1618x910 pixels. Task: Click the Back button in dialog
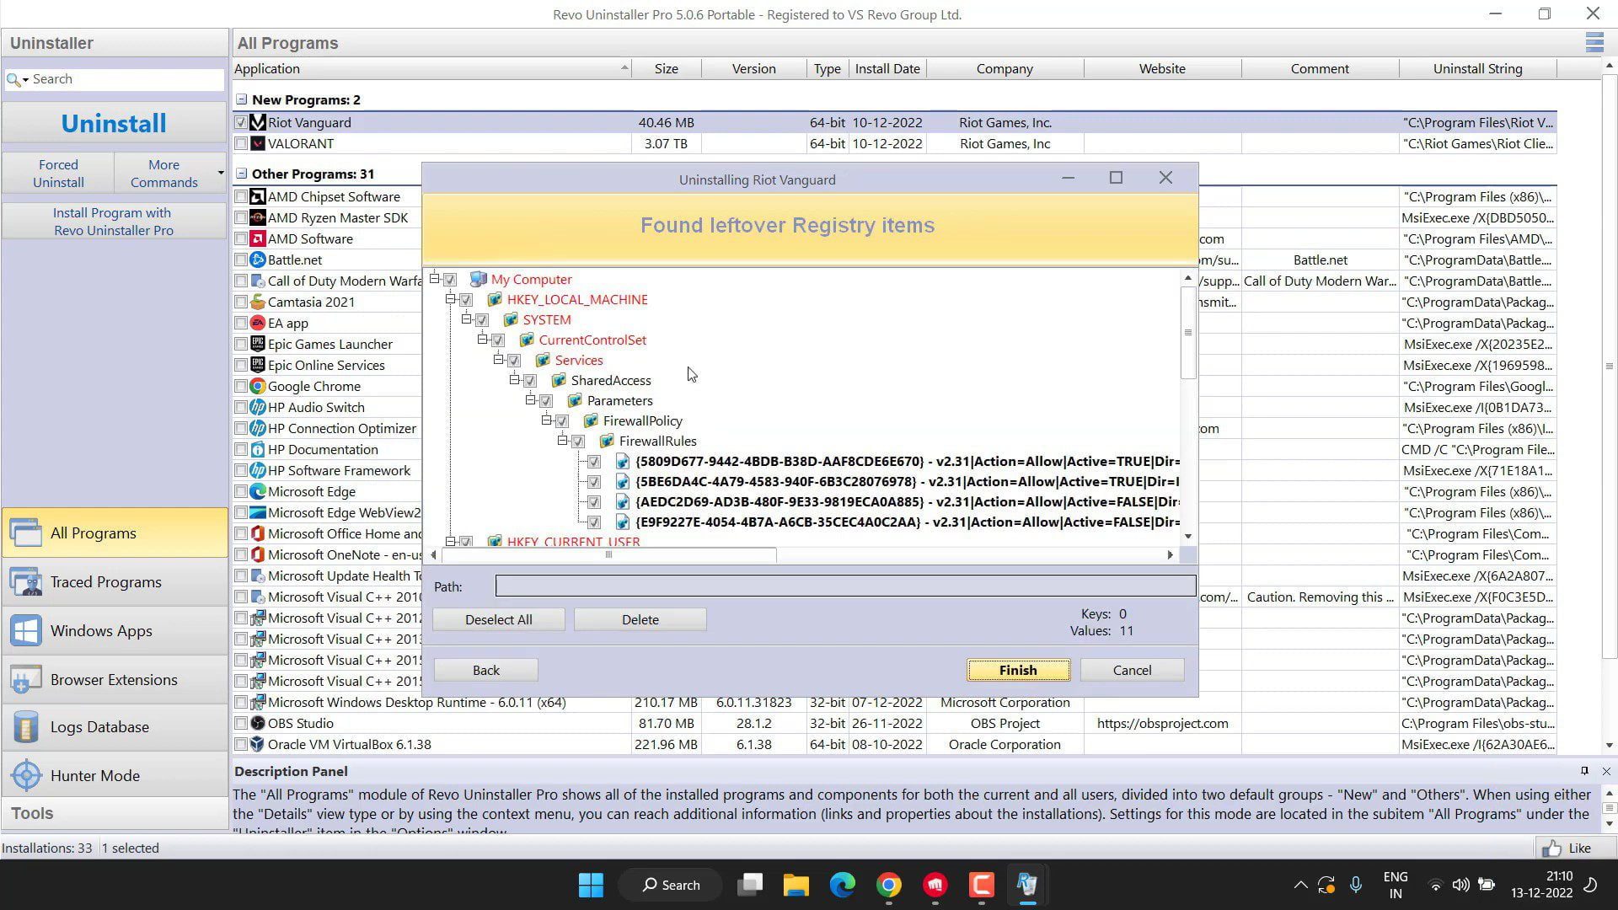pyautogui.click(x=485, y=671)
